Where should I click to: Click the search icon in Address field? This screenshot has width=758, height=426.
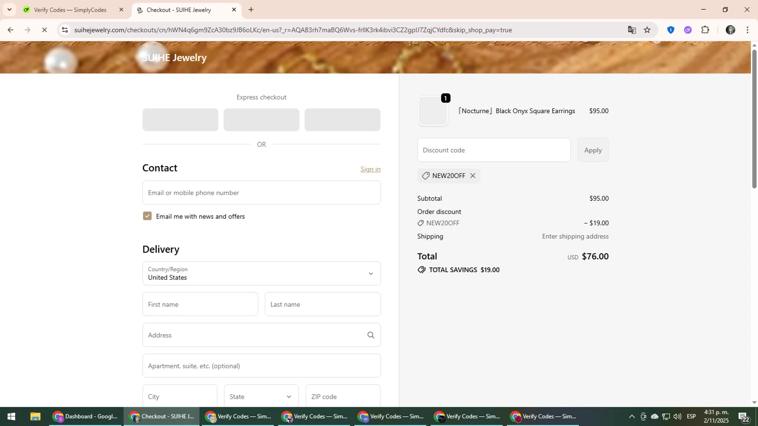[x=370, y=335]
